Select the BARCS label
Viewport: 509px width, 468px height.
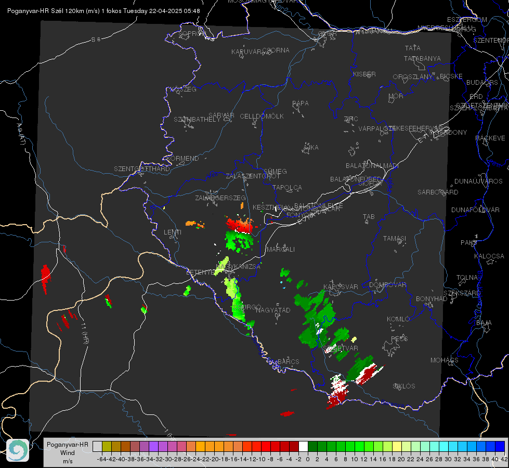pos(288,361)
